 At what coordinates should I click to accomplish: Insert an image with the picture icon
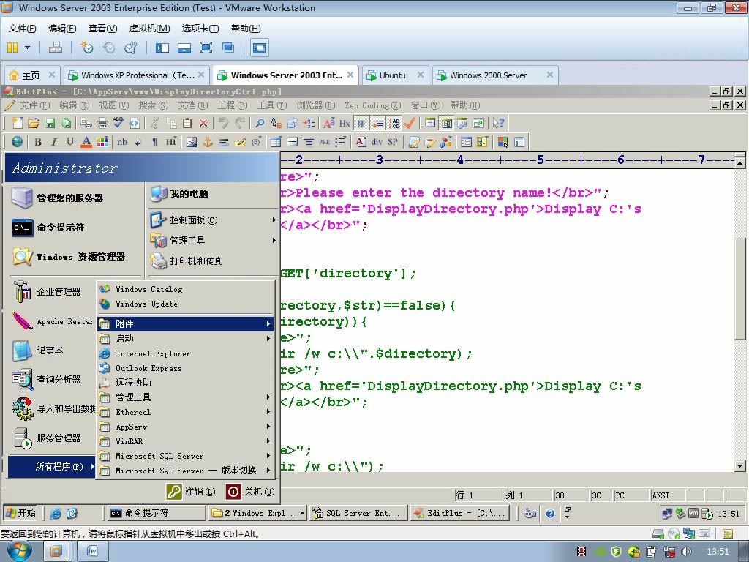click(x=192, y=141)
